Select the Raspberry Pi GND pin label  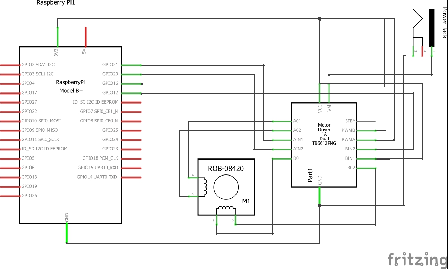(x=67, y=218)
